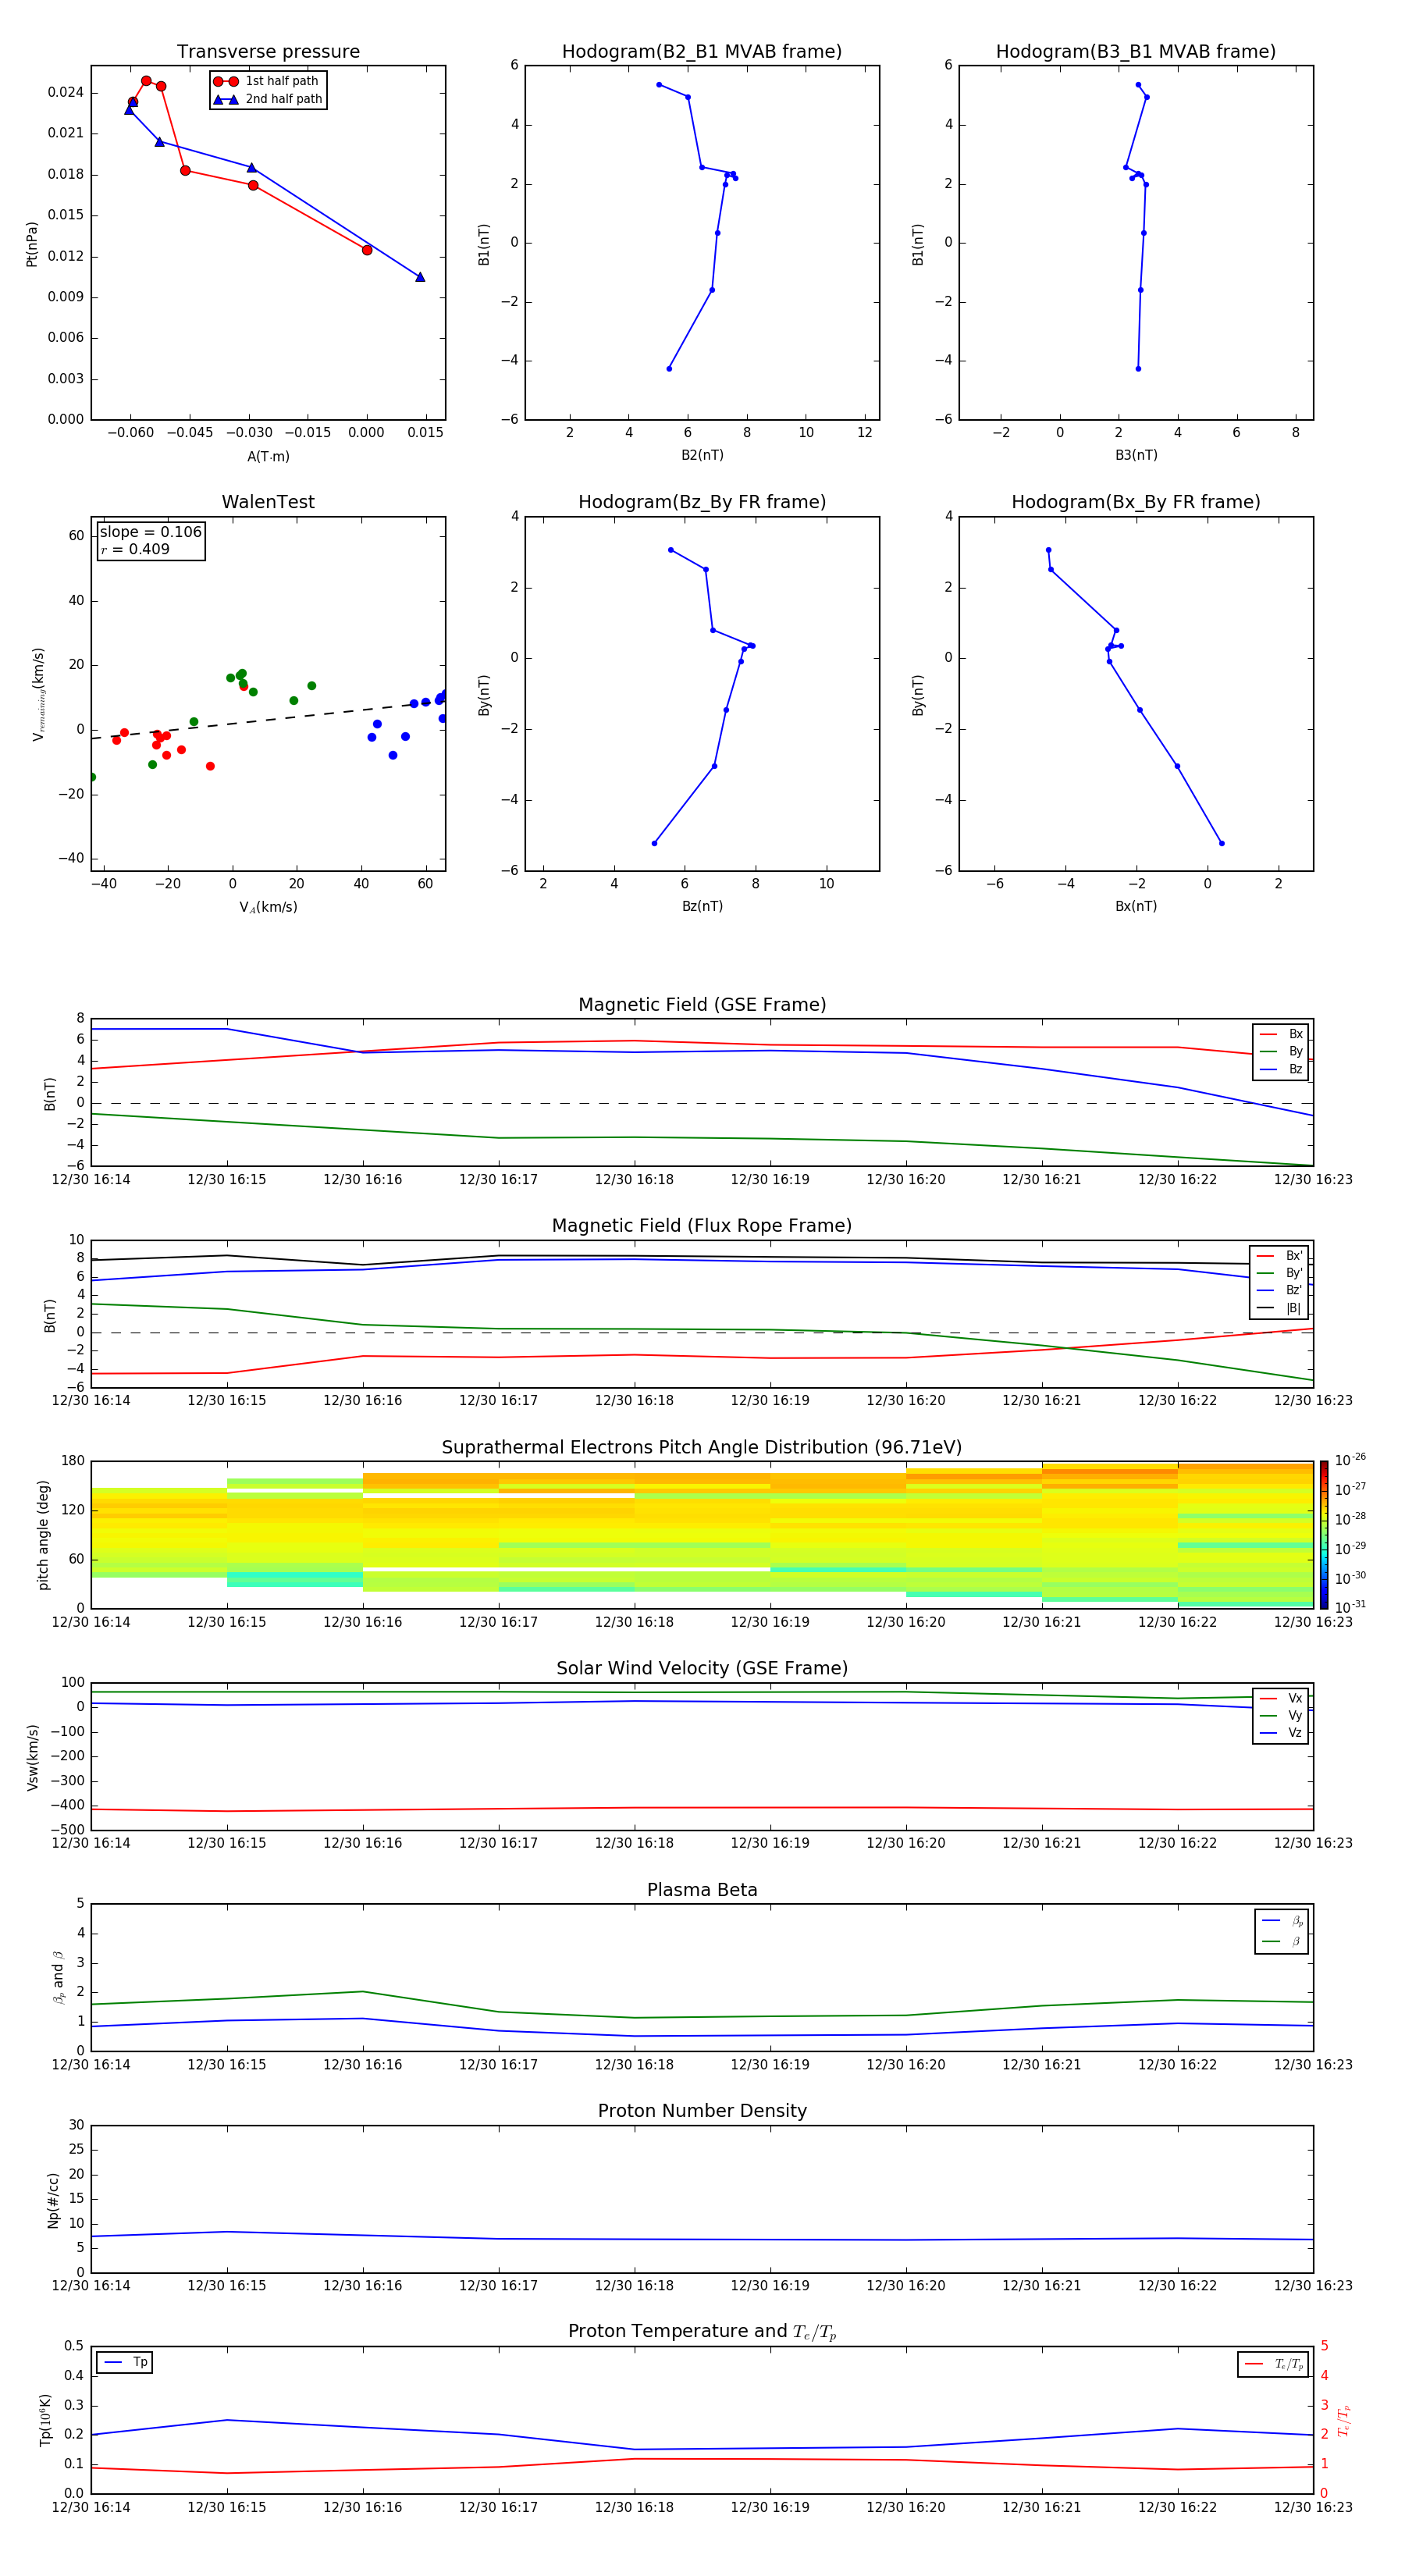The height and width of the screenshot is (2576, 1405).
Task: Select the "slope = 0.106" annotation
Action: coord(151,532)
